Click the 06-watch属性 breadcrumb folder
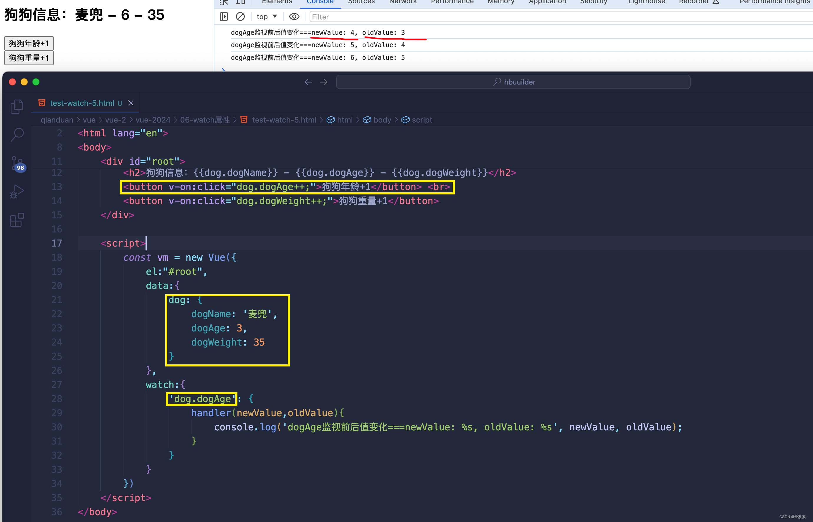Image resolution: width=813 pixels, height=522 pixels. (205, 120)
